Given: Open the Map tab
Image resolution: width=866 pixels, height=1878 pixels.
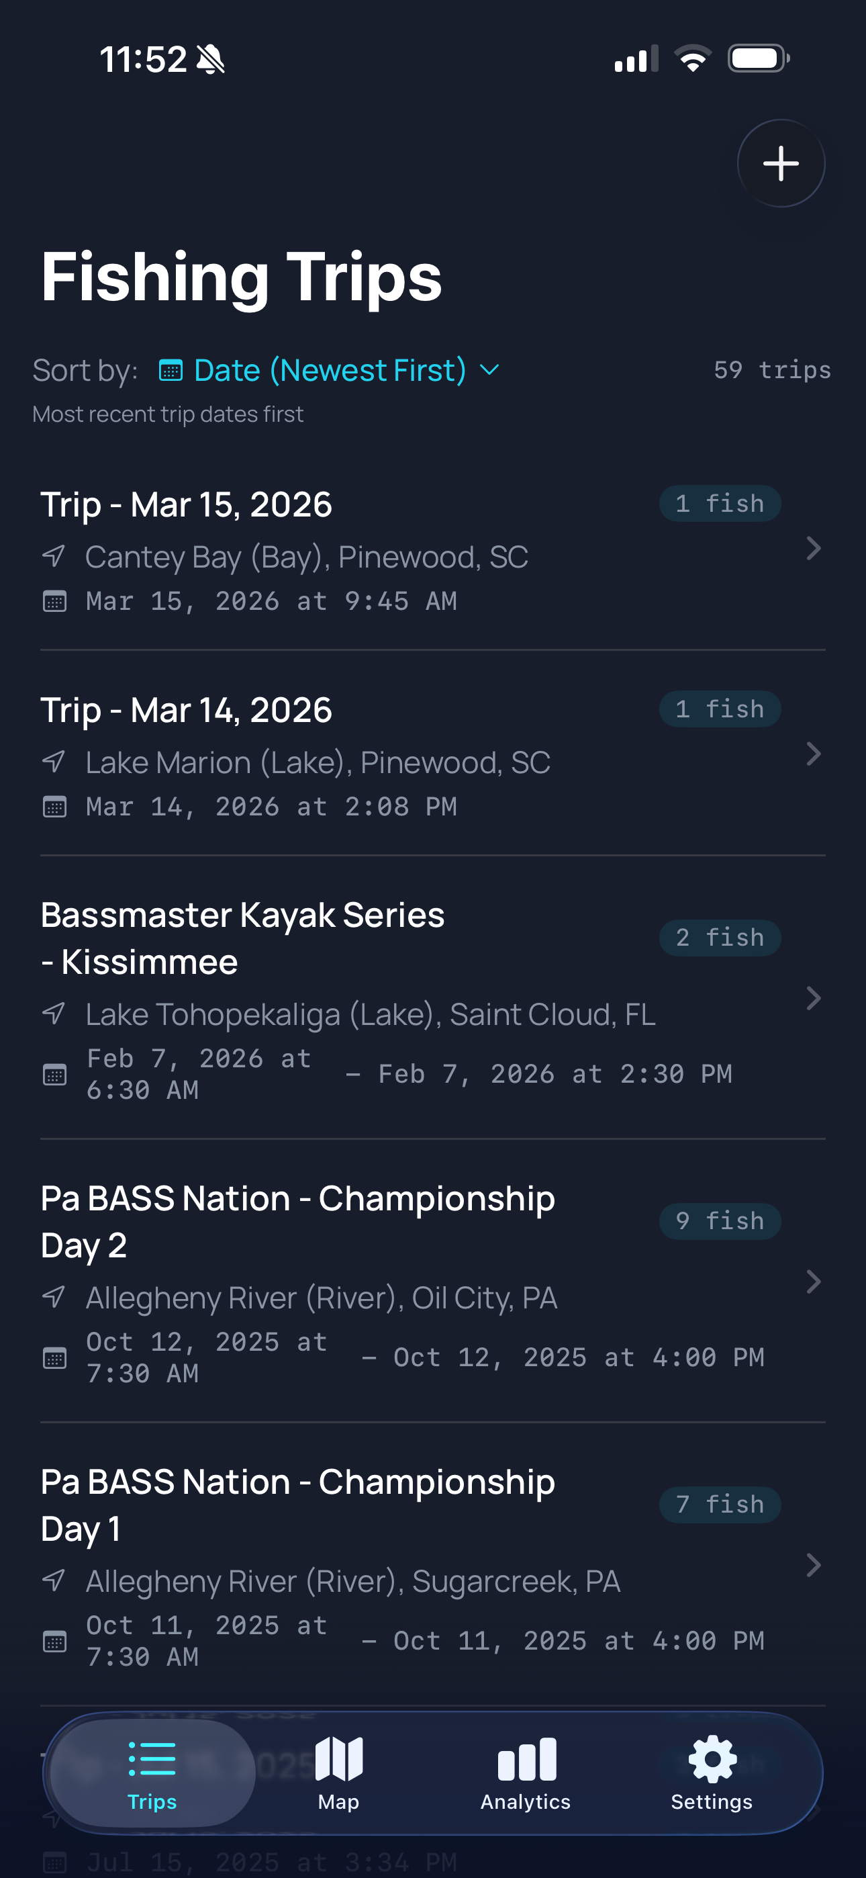Looking at the screenshot, I should [338, 1773].
